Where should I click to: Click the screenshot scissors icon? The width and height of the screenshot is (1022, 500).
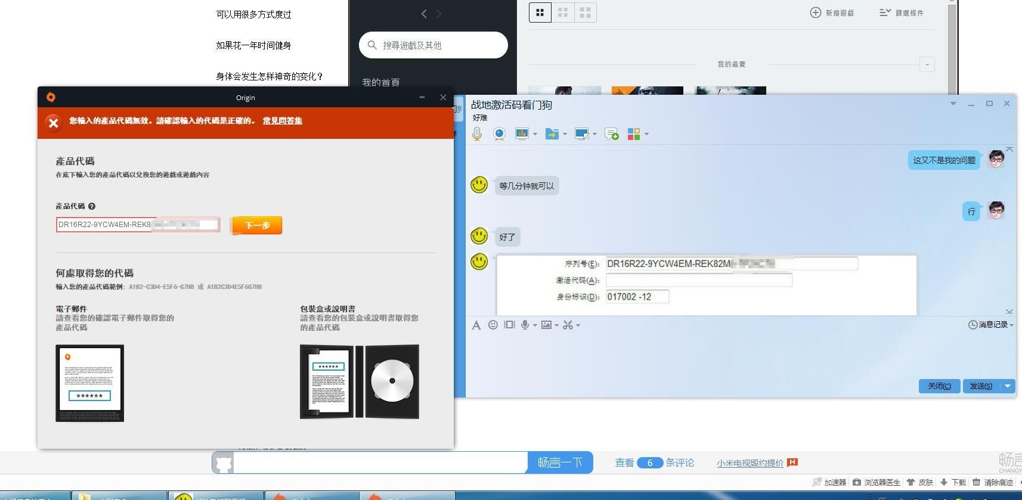pyautogui.click(x=568, y=325)
